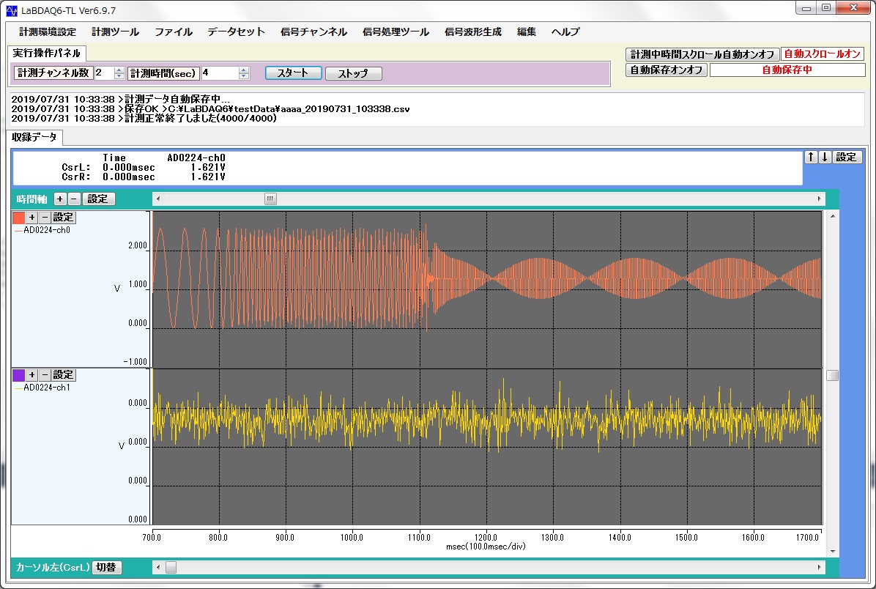The image size is (876, 589).
Task: Zoom out the time axis using its minus icon
Action: (73, 199)
